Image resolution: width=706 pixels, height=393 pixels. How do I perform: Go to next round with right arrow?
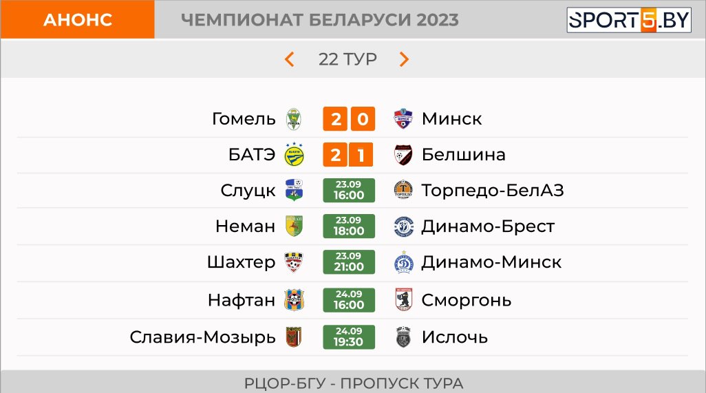tap(404, 59)
